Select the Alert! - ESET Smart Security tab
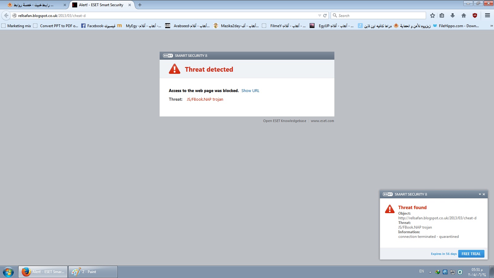The height and width of the screenshot is (278, 494). [101, 5]
